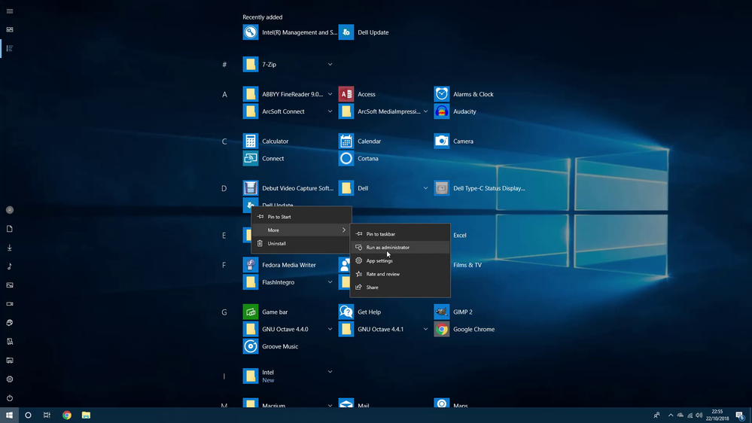This screenshot has height=423, width=752.
Task: Open the power options icon in sidebar
Action: tap(10, 398)
